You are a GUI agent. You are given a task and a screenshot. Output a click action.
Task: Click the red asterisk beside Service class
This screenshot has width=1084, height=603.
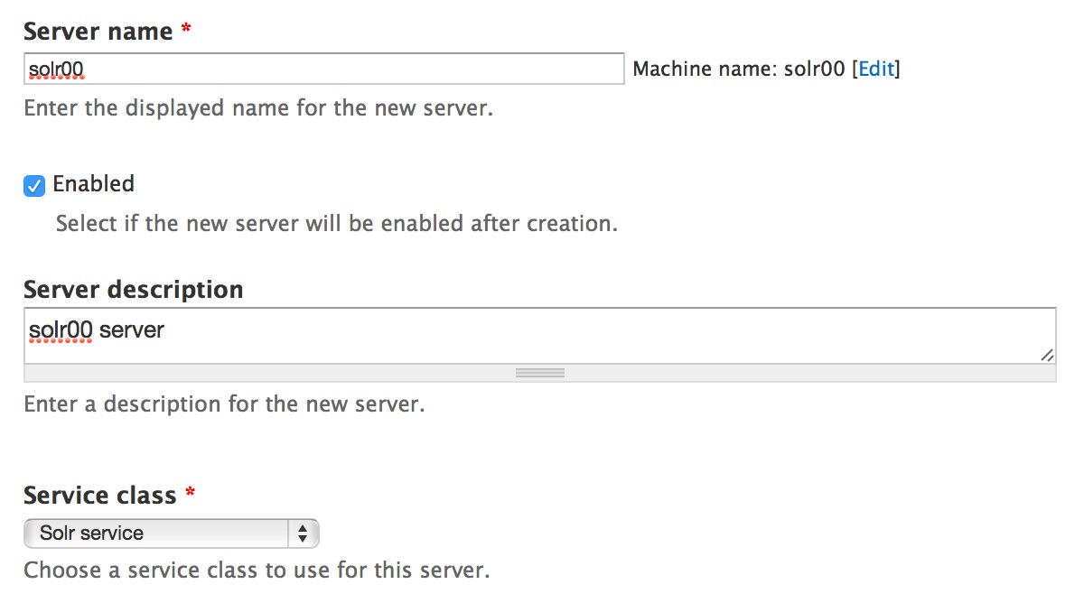point(190,494)
